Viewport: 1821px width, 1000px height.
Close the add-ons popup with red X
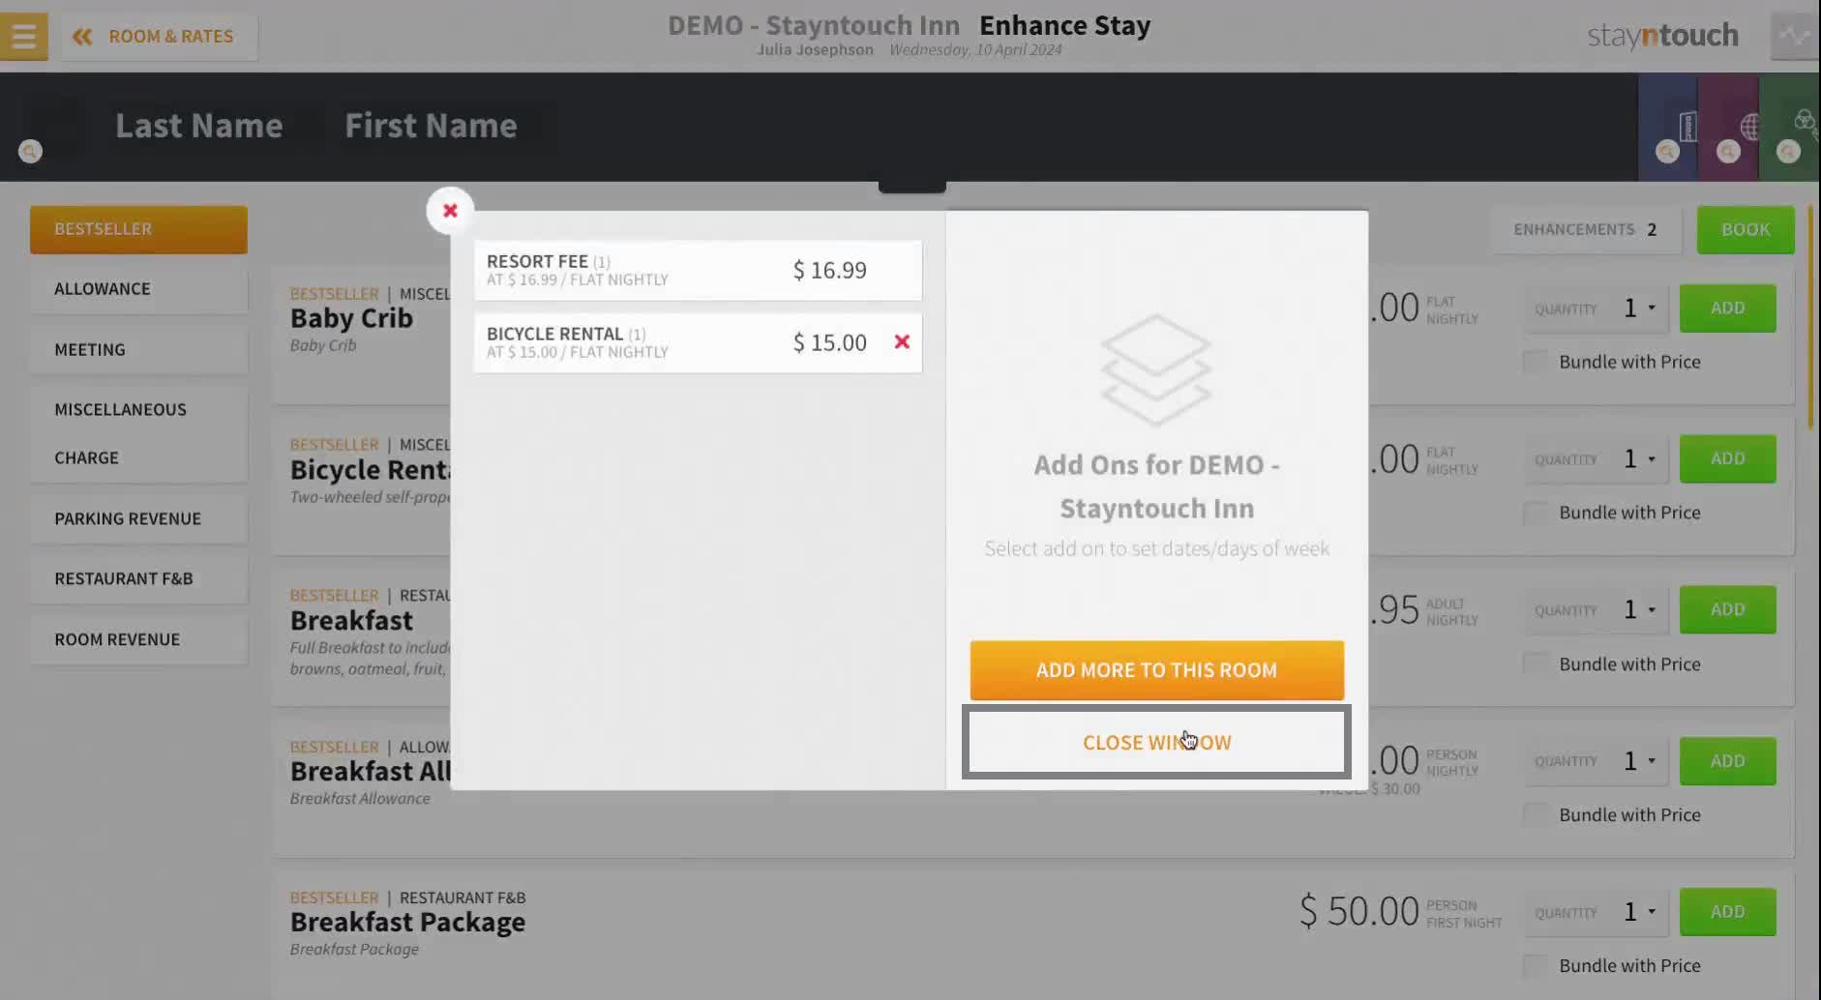click(450, 211)
